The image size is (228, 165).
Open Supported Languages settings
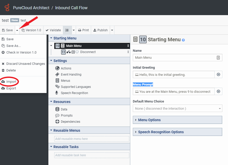[x=73, y=87]
